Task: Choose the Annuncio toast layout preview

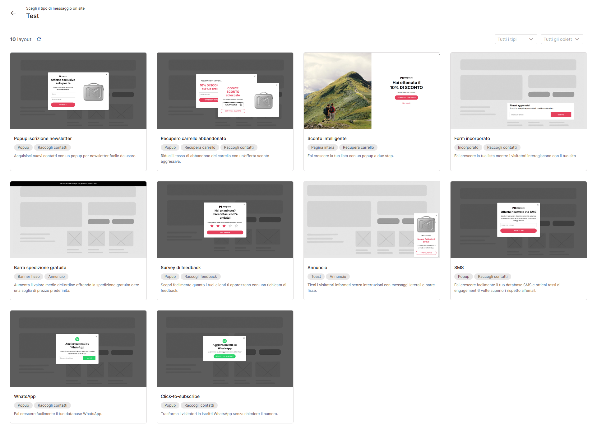Action: point(372,220)
